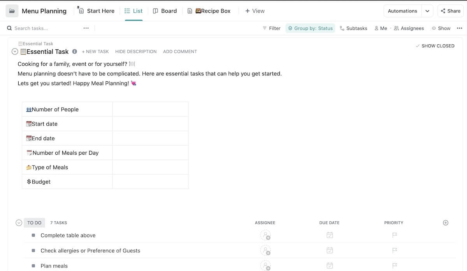
Task: Toggle Subtasks display
Action: 353,28
